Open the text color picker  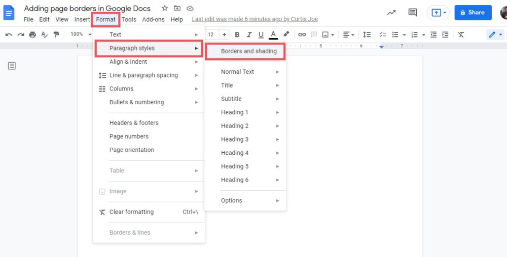coord(273,34)
